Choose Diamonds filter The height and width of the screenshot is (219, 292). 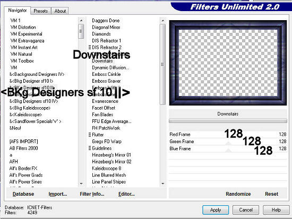click(x=101, y=34)
